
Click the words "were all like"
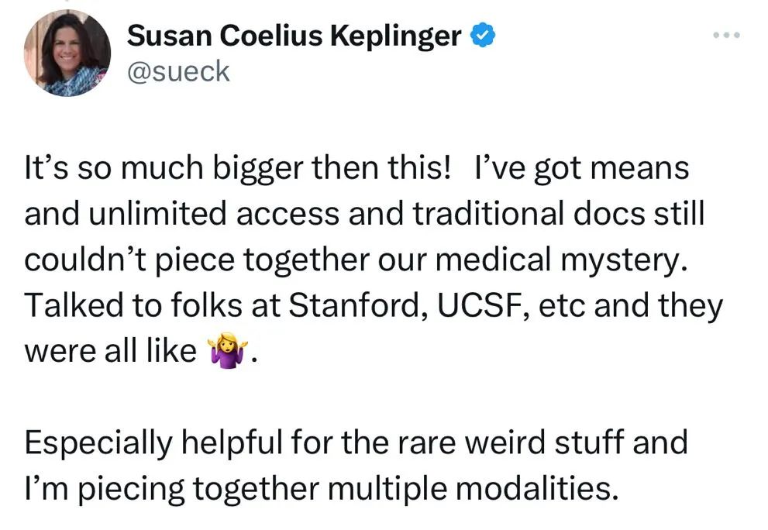click(109, 353)
